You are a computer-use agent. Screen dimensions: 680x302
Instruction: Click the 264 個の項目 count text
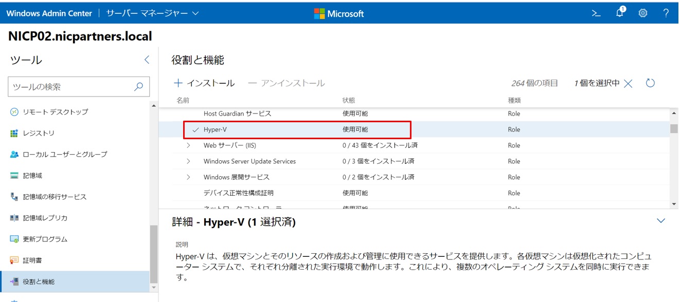tap(534, 83)
